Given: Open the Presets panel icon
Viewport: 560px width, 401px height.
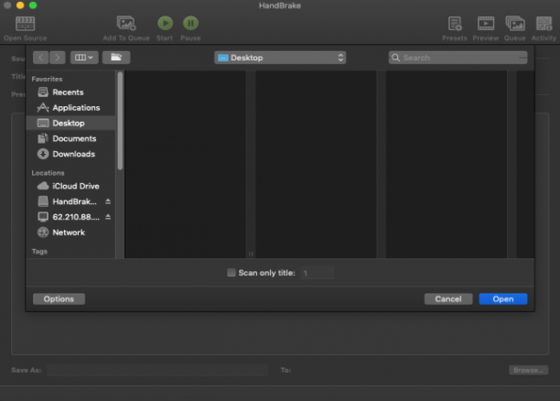Looking at the screenshot, I should click(x=455, y=24).
